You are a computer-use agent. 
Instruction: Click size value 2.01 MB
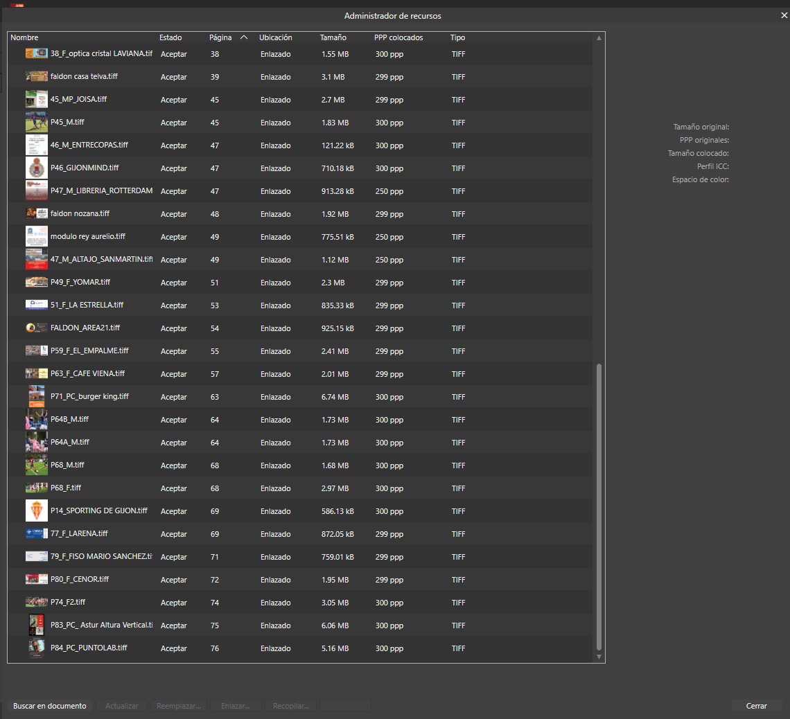(335, 374)
